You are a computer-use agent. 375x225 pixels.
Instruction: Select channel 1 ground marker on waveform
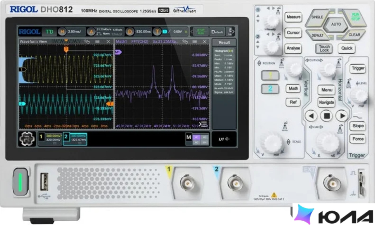pyautogui.click(x=22, y=70)
